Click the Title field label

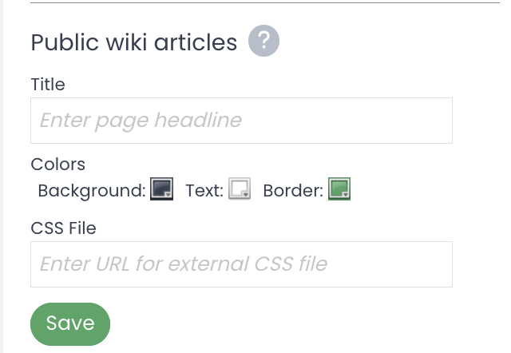(48, 85)
